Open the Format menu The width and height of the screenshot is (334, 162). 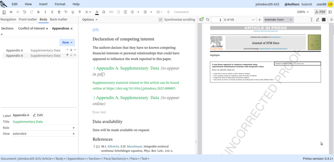(60, 4)
